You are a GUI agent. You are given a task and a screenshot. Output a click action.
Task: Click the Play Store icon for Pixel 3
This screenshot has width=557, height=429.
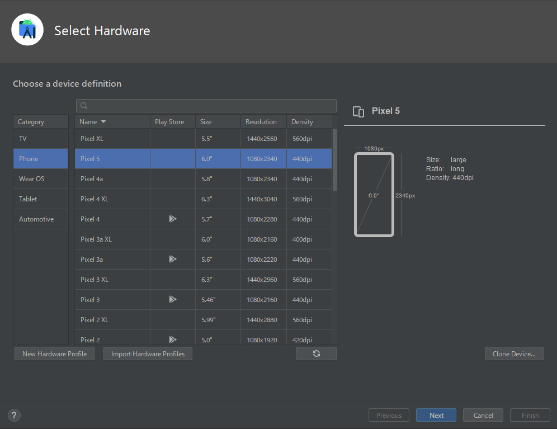(173, 300)
